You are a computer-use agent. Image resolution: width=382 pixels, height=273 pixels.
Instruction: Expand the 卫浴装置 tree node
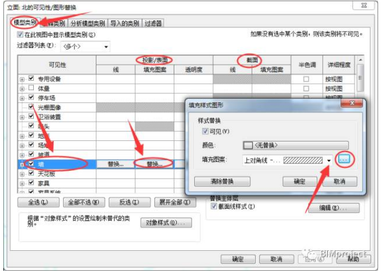coord(22,117)
